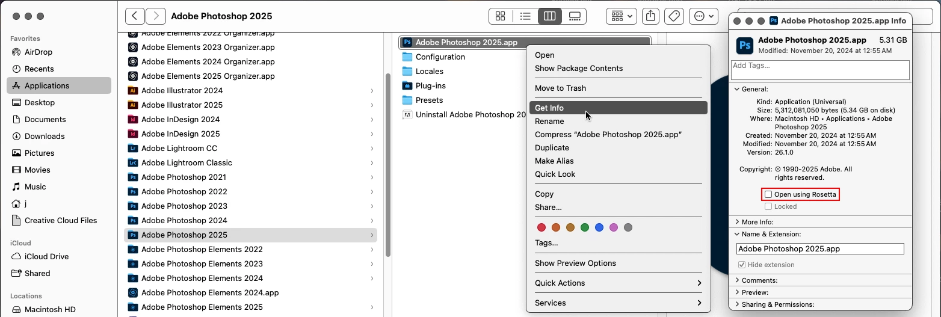Choose Show Package Contents
This screenshot has width=941, height=317.
coord(618,68)
